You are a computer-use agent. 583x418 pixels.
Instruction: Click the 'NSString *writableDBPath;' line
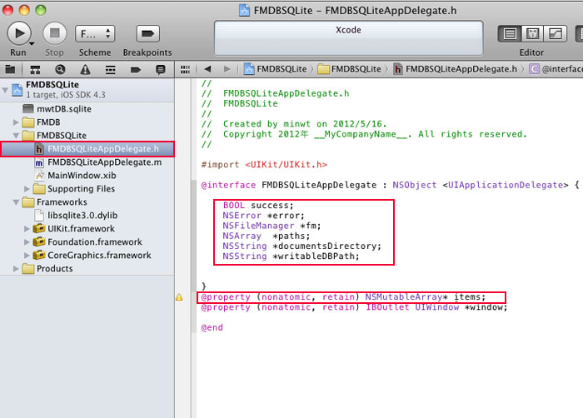click(x=291, y=256)
